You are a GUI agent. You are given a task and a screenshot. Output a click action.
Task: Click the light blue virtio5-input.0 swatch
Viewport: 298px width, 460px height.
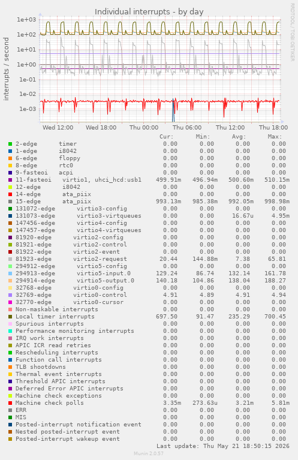(x=10, y=273)
